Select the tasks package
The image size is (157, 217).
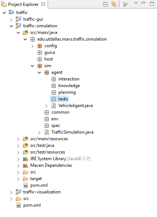(x=63, y=99)
